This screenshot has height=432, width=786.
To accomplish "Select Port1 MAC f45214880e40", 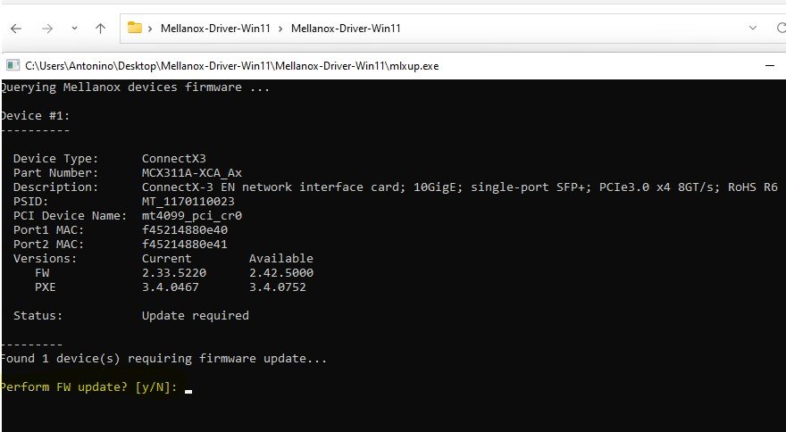I will pyautogui.click(x=185, y=230).
